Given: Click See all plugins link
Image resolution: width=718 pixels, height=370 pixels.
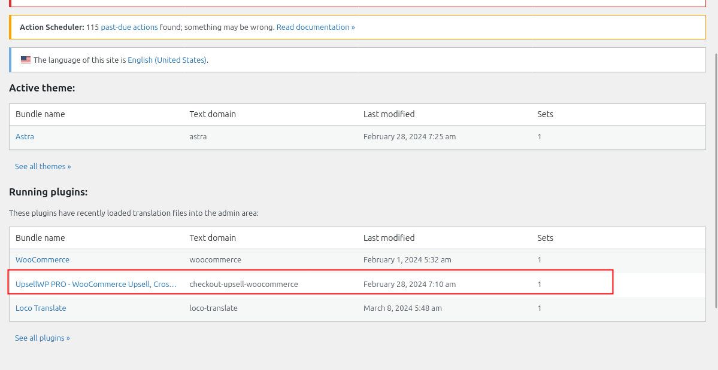Looking at the screenshot, I should point(43,338).
